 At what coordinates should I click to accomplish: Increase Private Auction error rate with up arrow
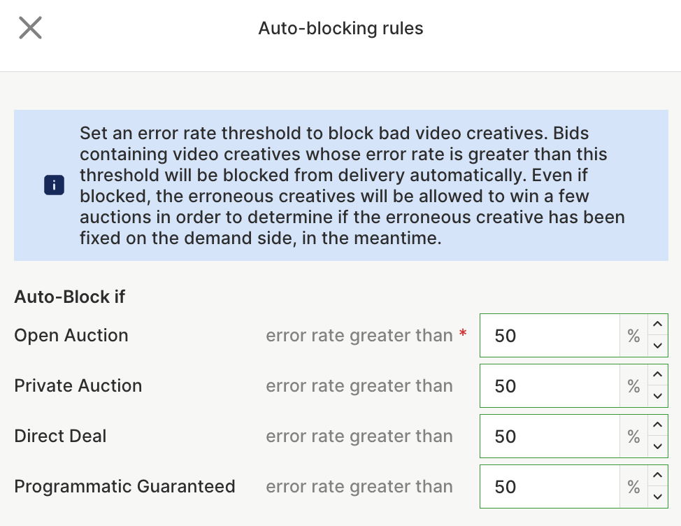click(x=657, y=375)
